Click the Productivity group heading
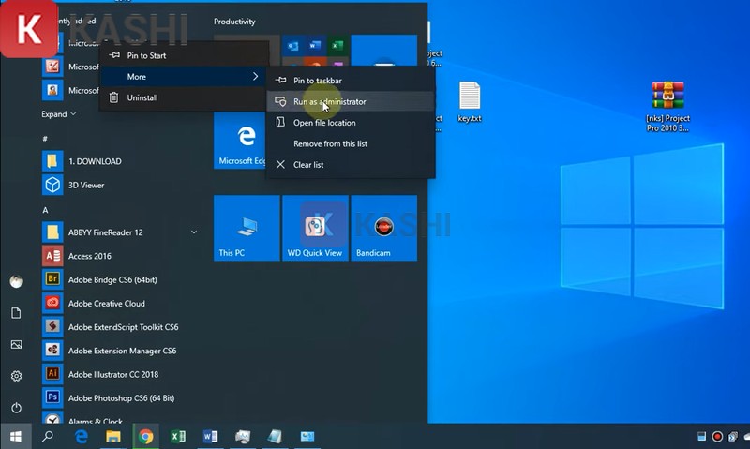 (x=234, y=22)
